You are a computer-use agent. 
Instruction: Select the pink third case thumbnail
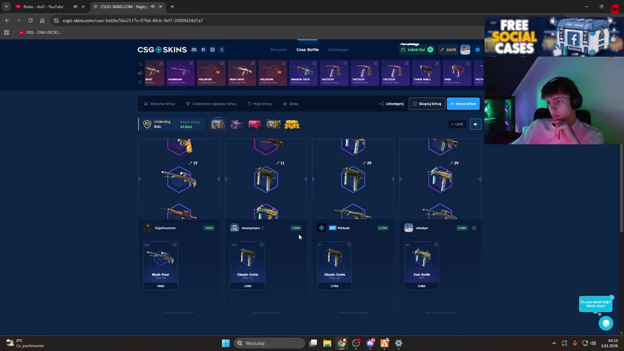[255, 124]
